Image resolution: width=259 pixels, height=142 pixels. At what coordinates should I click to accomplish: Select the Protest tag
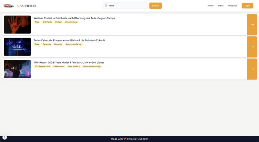[x=58, y=22]
